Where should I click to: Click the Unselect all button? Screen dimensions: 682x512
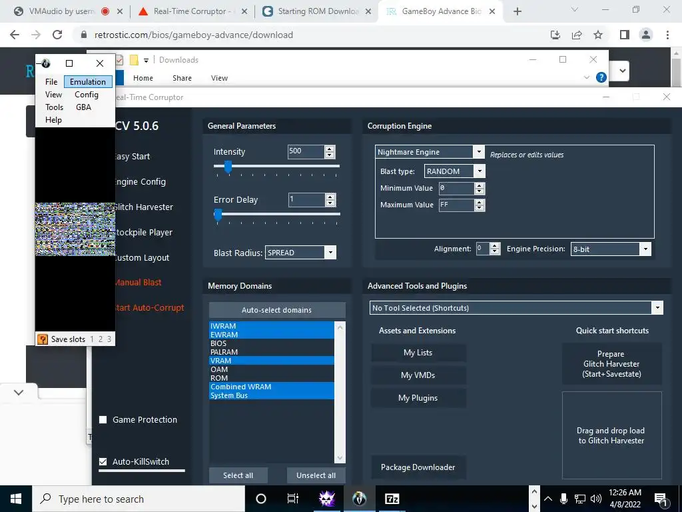point(316,475)
